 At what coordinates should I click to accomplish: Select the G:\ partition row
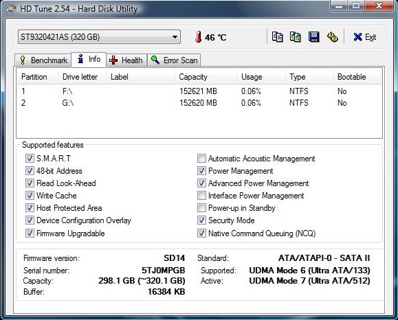[199, 103]
